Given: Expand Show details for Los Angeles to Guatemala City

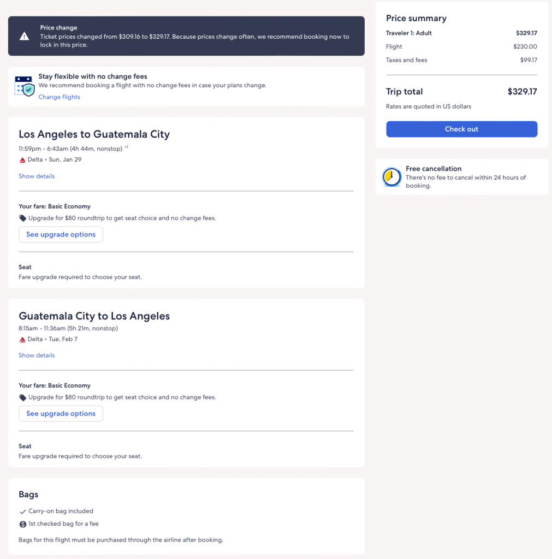Looking at the screenshot, I should pos(37,176).
